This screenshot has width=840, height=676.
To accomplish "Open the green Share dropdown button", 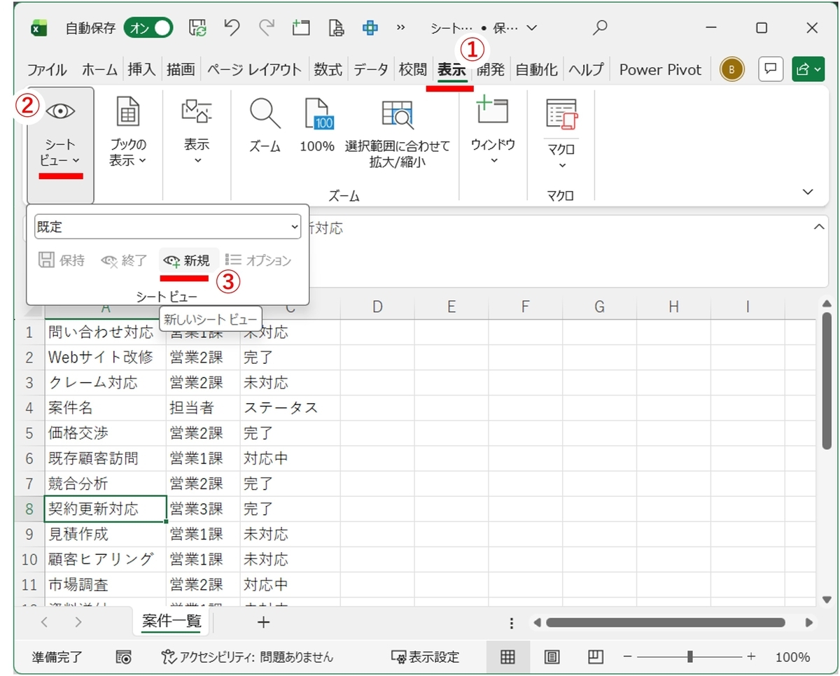I will click(808, 69).
